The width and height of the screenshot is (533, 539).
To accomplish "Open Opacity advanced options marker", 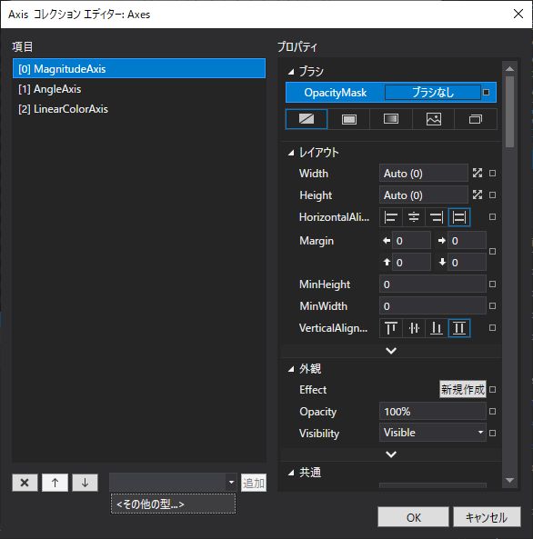I will [x=492, y=412].
